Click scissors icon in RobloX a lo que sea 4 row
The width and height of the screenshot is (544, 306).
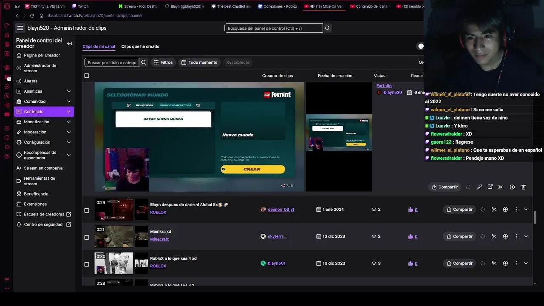[494, 263]
